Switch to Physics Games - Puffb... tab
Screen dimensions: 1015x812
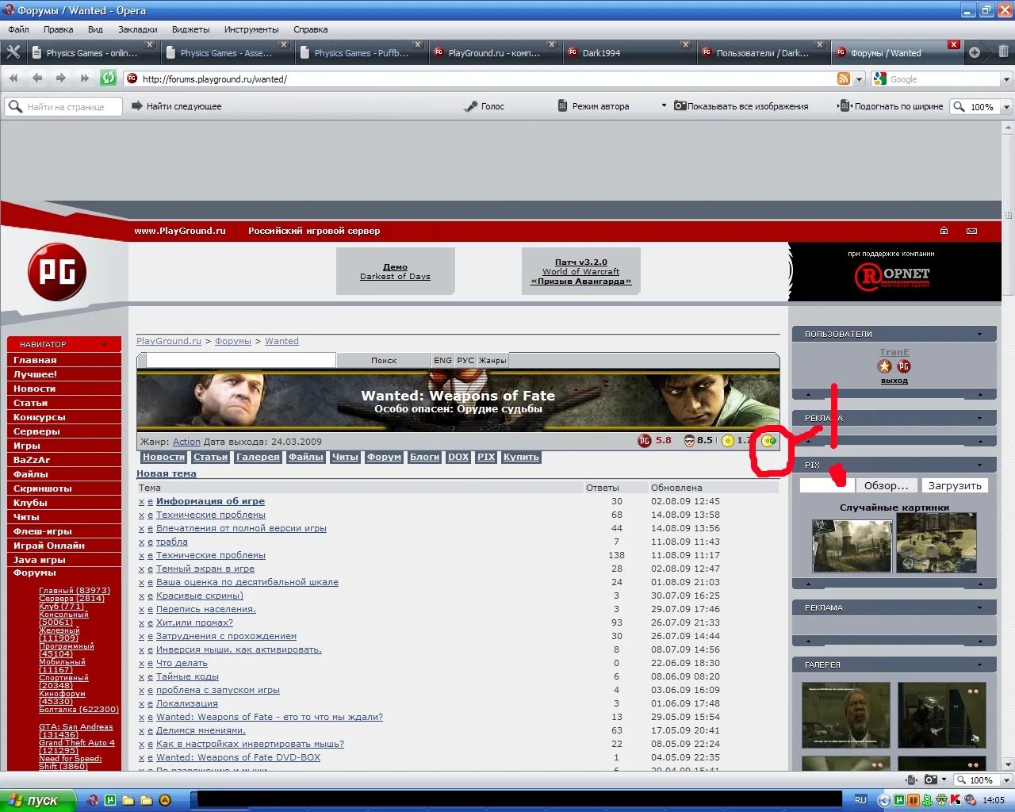click(361, 53)
